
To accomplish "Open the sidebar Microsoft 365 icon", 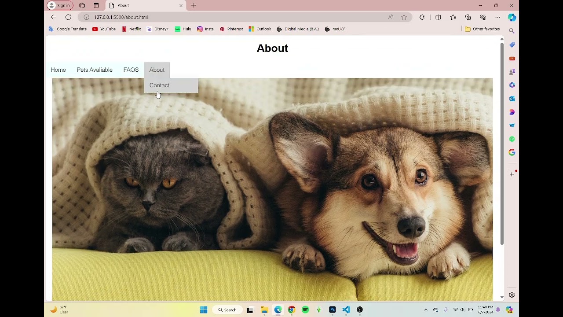I will (x=512, y=85).
